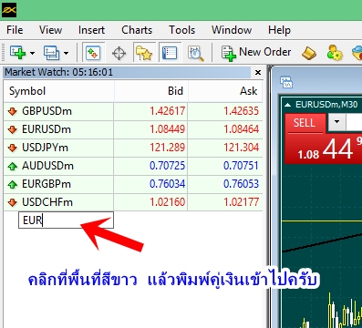Toggle the Navigator folder-star icon
Viewport: 362px width, 328px height.
144,53
